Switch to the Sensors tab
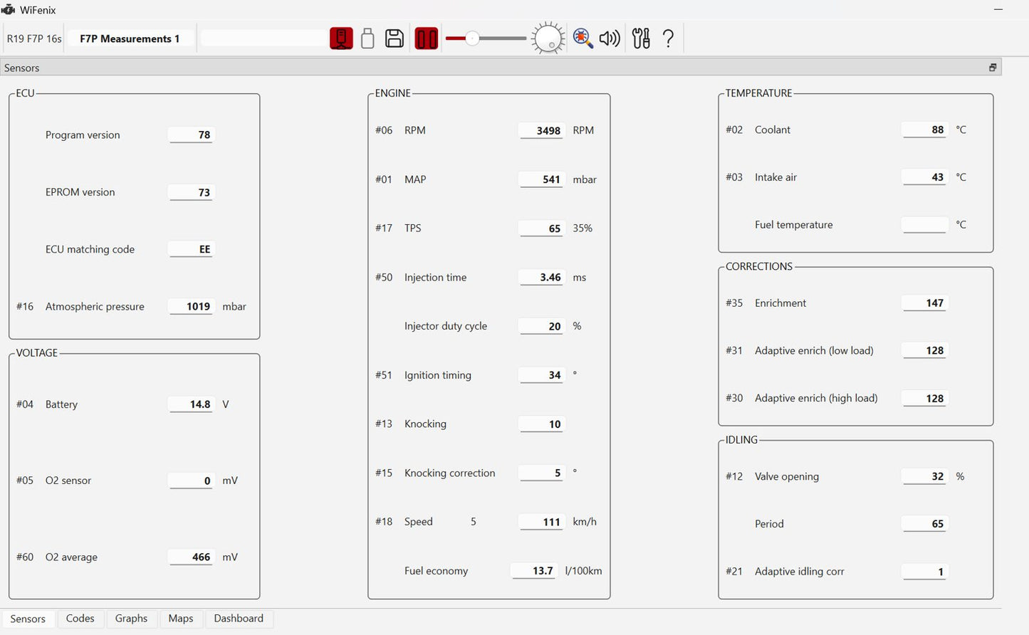Image resolution: width=1029 pixels, height=635 pixels. pos(28,619)
